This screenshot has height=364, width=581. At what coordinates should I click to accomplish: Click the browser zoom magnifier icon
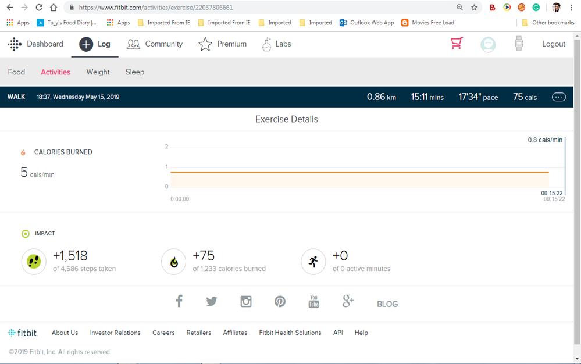click(x=459, y=8)
